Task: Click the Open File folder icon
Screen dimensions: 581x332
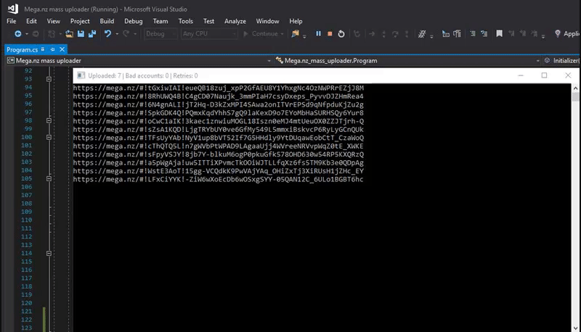Action: (69, 33)
